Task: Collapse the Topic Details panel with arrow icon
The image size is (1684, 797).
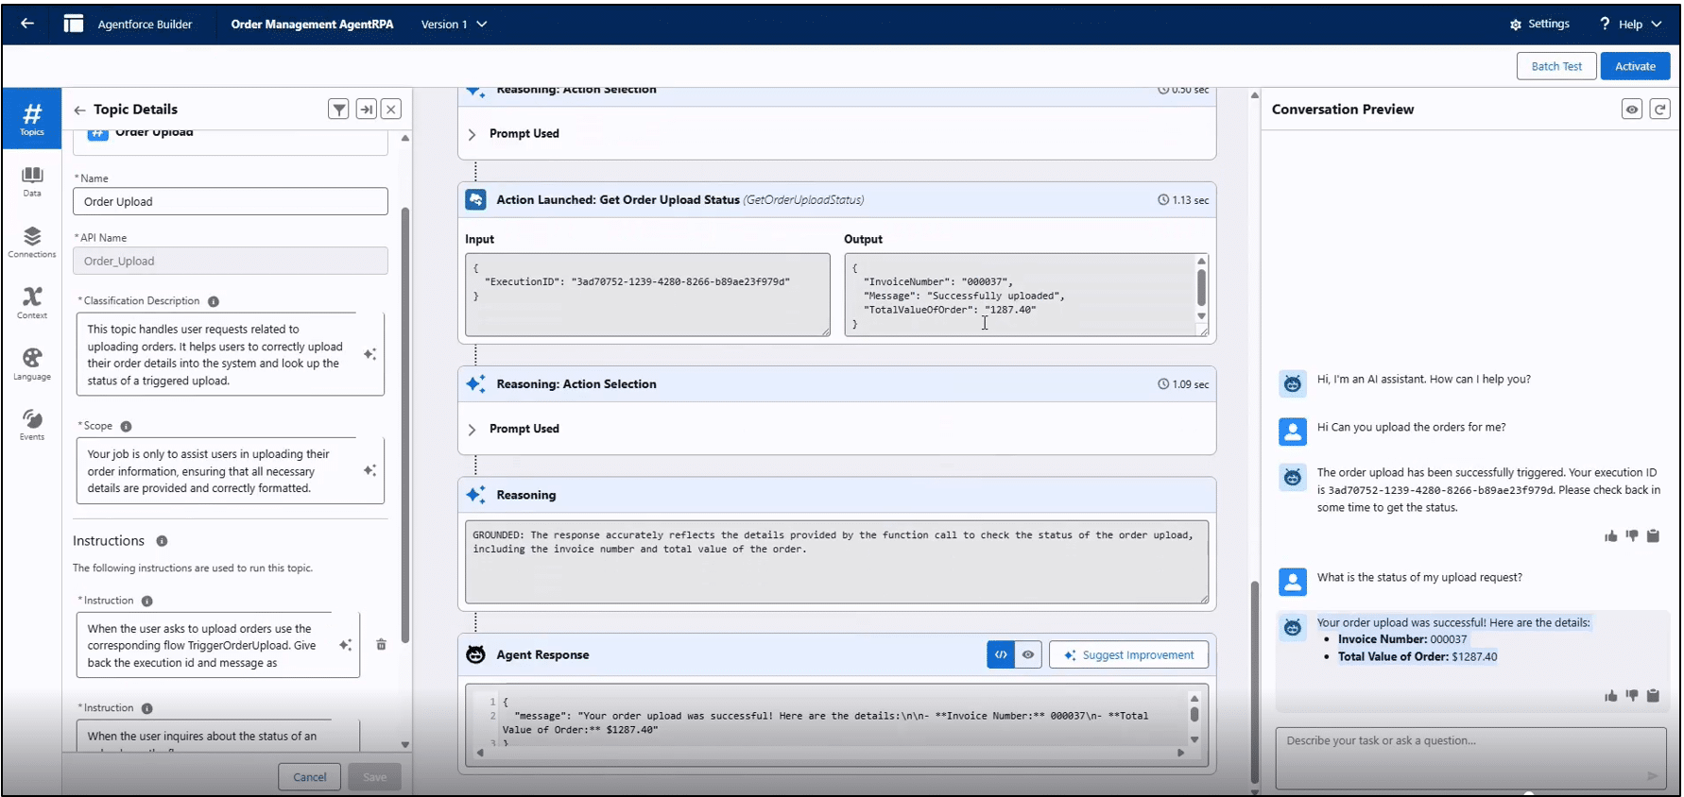Action: click(366, 110)
